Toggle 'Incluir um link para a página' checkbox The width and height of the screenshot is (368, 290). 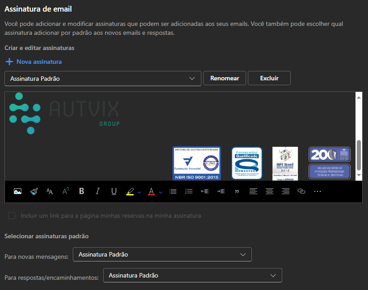click(12, 215)
